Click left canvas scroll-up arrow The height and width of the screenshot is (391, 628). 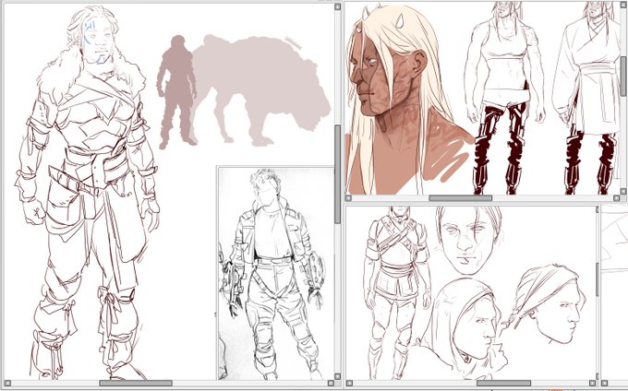337,6
